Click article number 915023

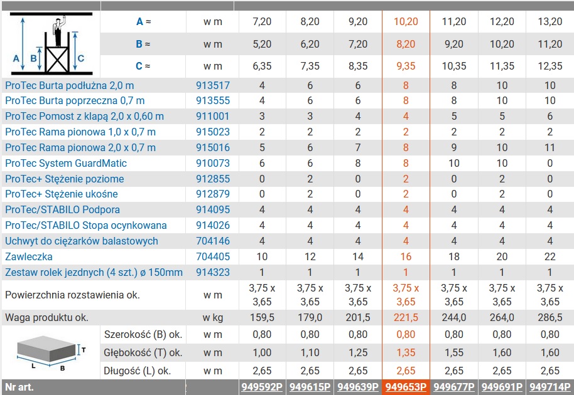(x=213, y=132)
